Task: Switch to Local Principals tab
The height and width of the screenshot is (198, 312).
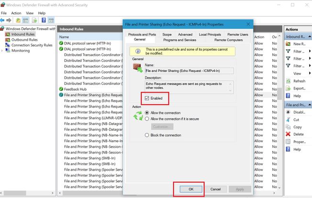Action: [x=210, y=34]
